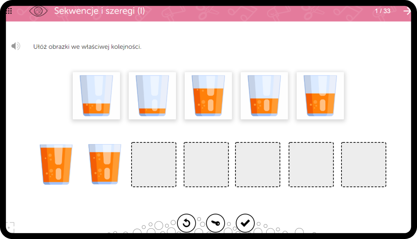Select the glass with the least juice

click(152, 96)
